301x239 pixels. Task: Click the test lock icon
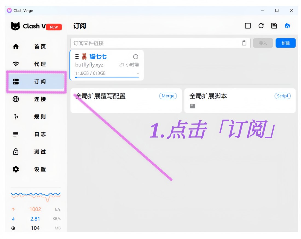pos(16,151)
